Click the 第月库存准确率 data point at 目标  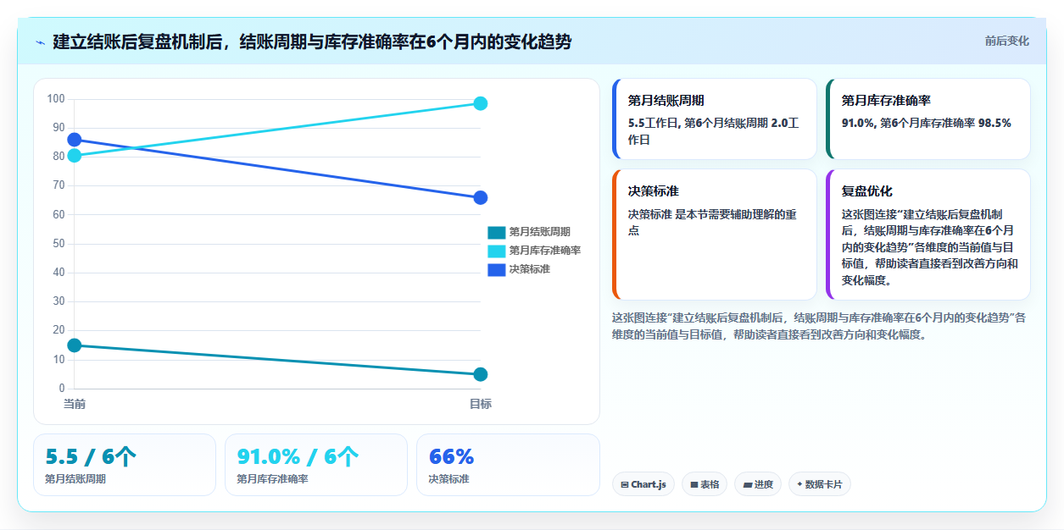click(481, 103)
